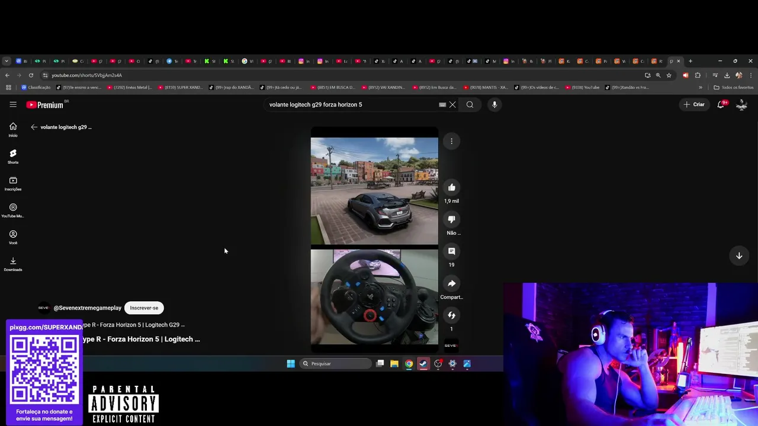This screenshot has height=426, width=758.
Task: Open the '(9338) YouTube' bookmark
Action: tap(583, 88)
